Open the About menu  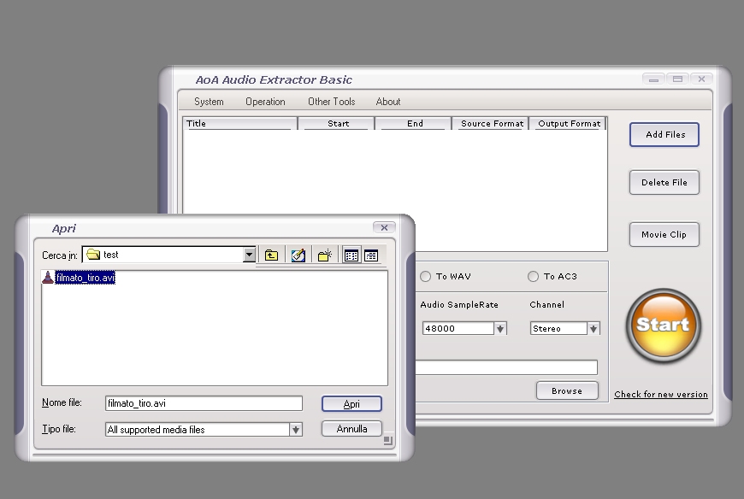coord(388,102)
